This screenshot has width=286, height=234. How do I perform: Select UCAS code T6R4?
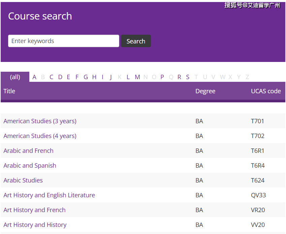[258, 165]
